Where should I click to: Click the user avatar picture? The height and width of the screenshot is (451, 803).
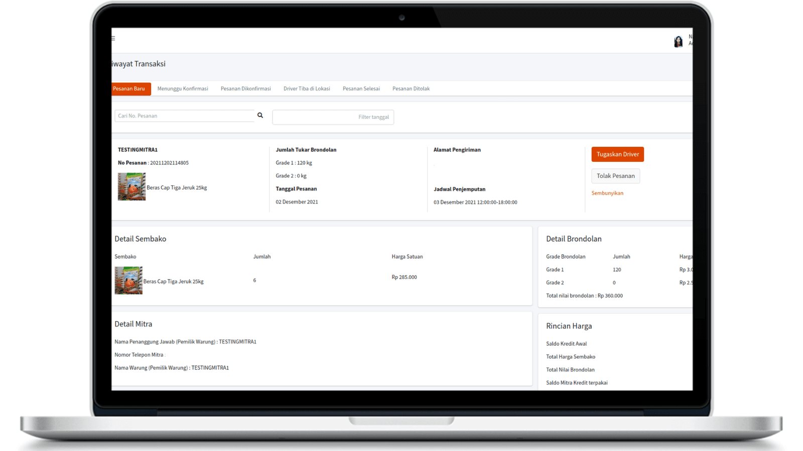[678, 42]
